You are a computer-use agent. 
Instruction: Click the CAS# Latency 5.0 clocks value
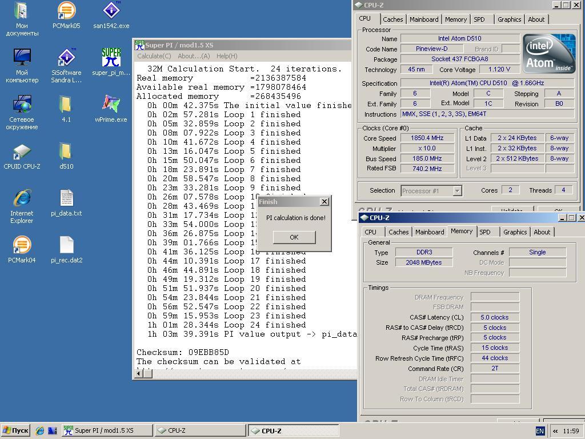point(495,317)
